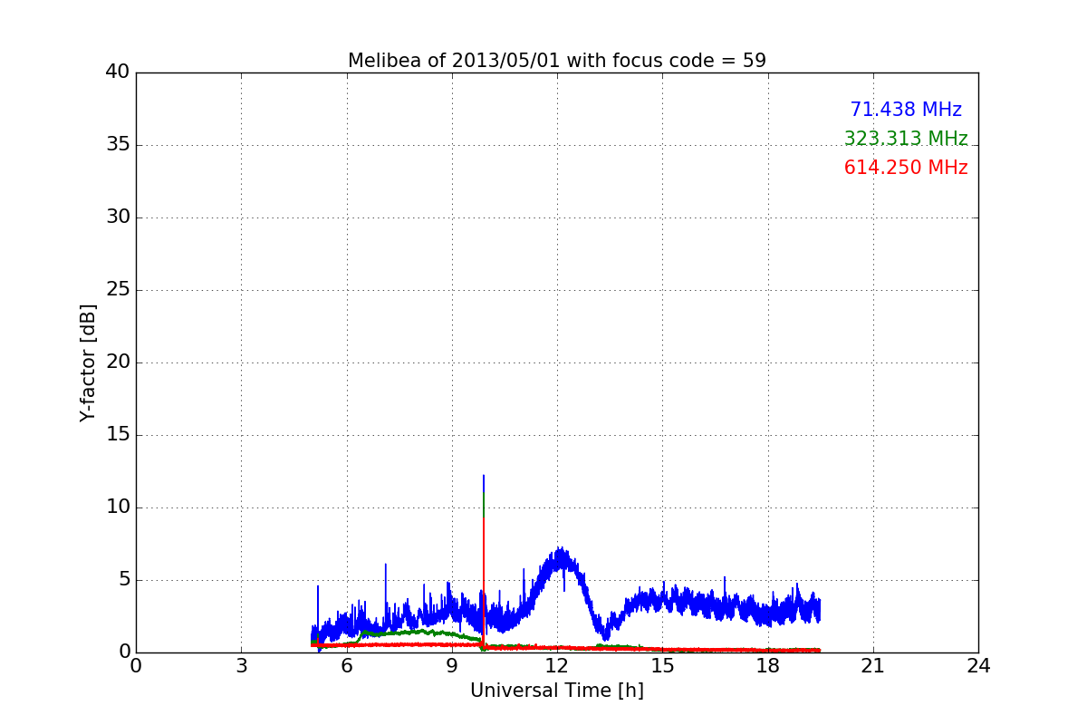
Task: Click the y-axis tick label 40
Action: [x=118, y=72]
